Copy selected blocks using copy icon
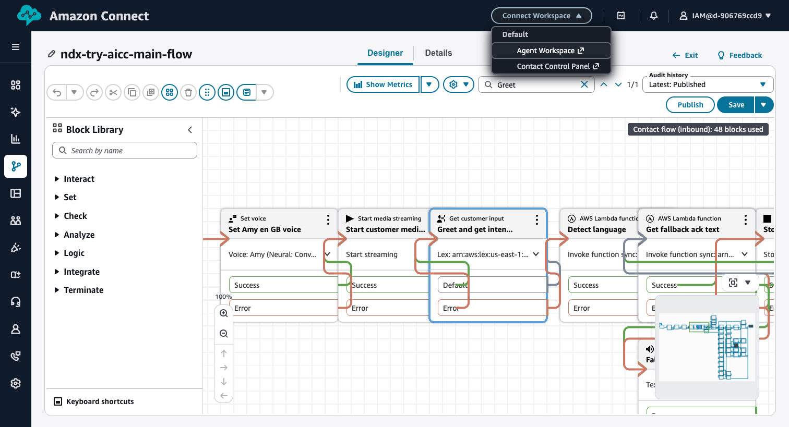The width and height of the screenshot is (789, 427). pyautogui.click(x=132, y=92)
